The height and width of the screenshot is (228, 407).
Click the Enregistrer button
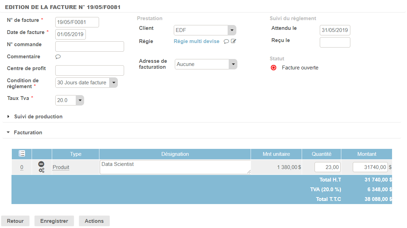click(54, 221)
